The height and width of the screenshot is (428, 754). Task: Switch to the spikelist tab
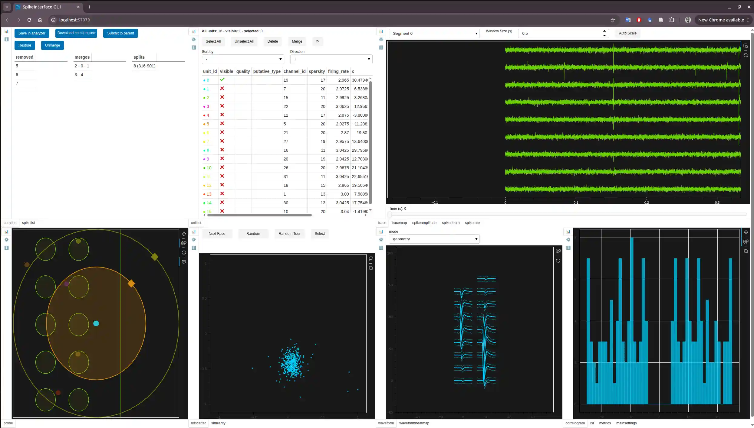coord(28,223)
